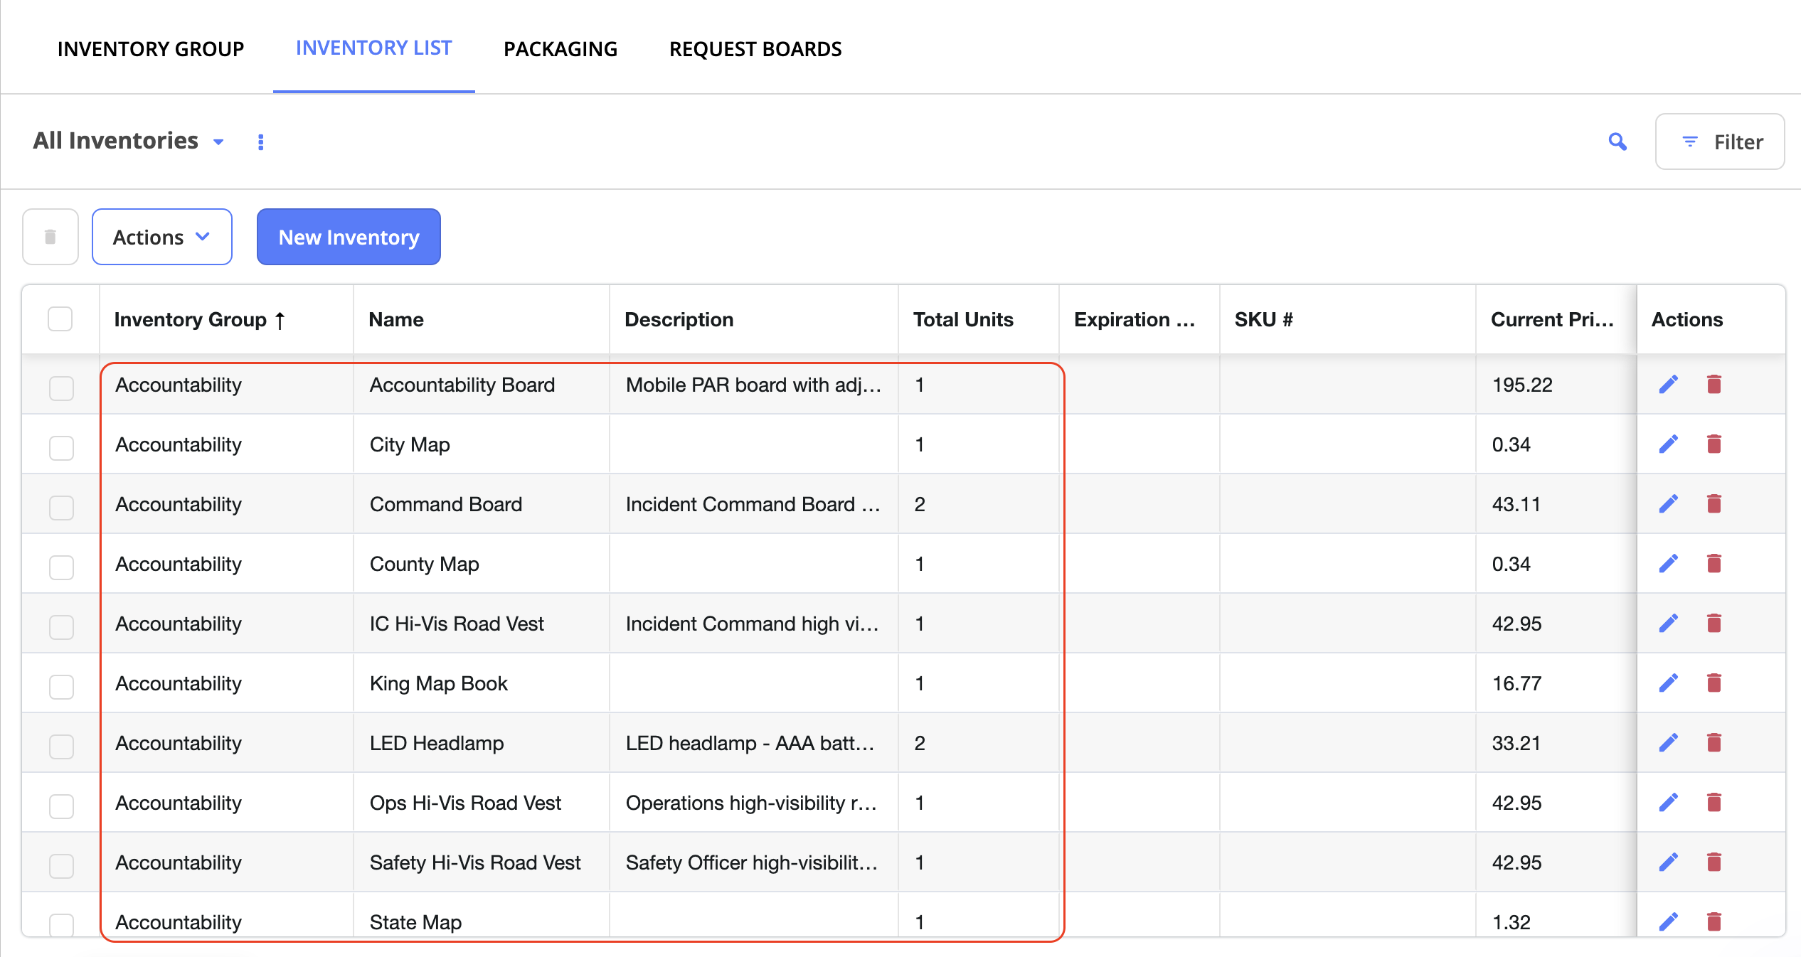
Task: Delete the Accountability Board row
Action: (1714, 385)
